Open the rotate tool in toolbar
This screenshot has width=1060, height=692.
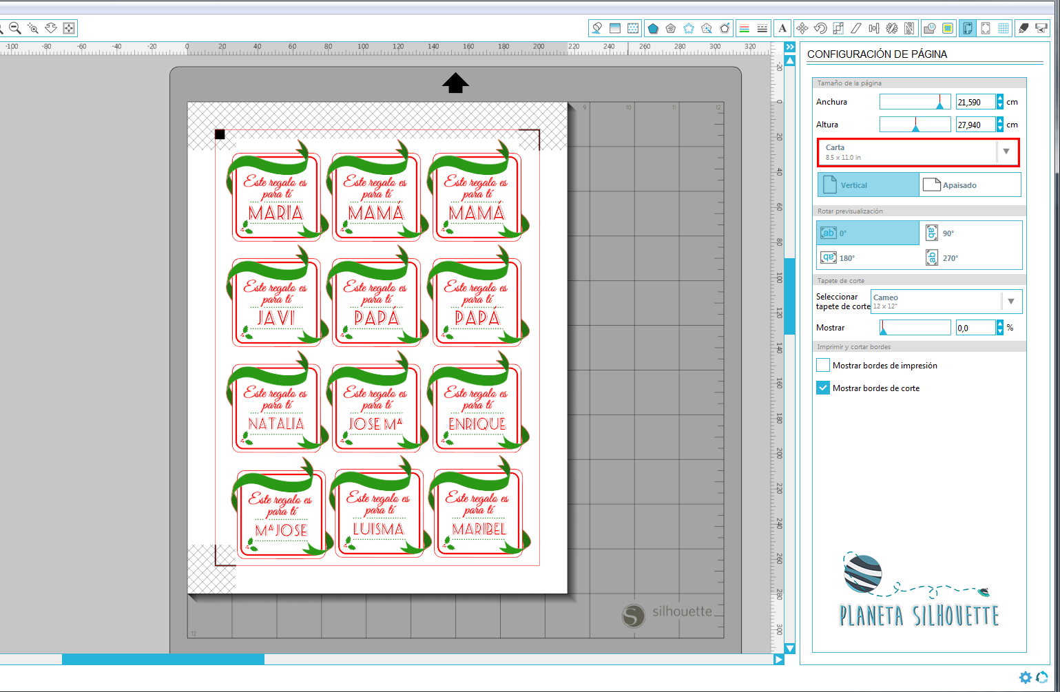pyautogui.click(x=820, y=28)
